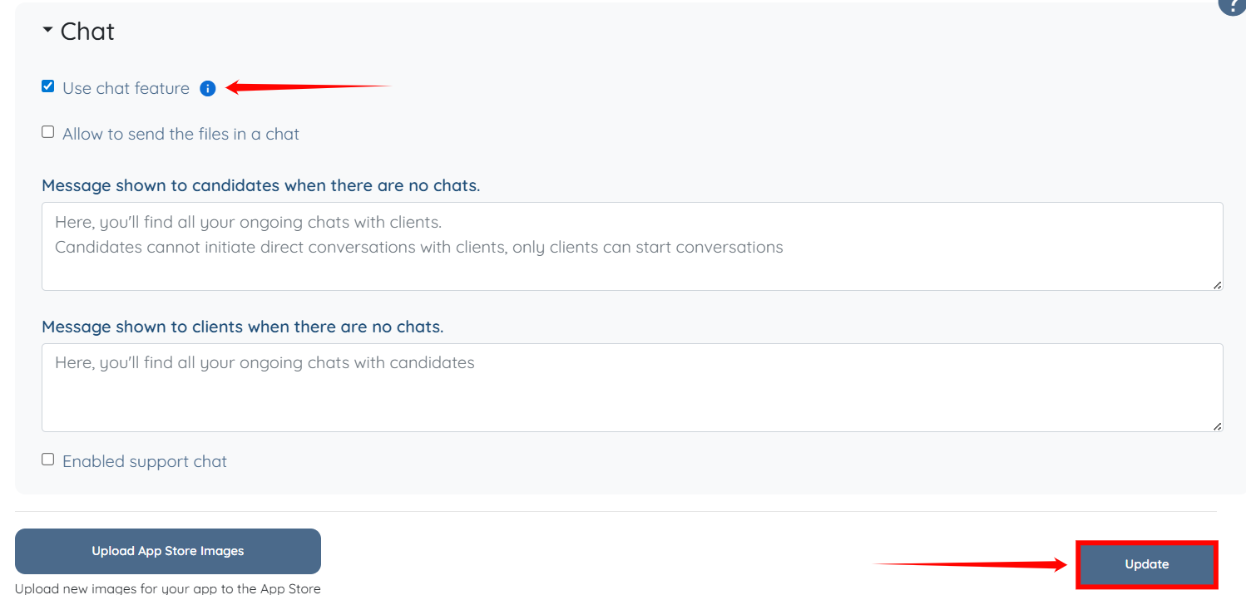Click the blue info icon beside Use chat feature

[x=208, y=89]
